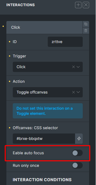Viewport: 96px width, 185px height.
Task: Expand the Action dropdown chevron
Action: pyautogui.click(x=78, y=92)
